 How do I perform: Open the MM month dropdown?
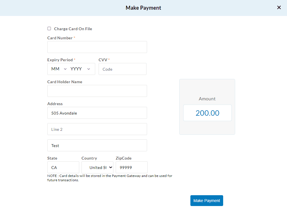pyautogui.click(x=58, y=69)
